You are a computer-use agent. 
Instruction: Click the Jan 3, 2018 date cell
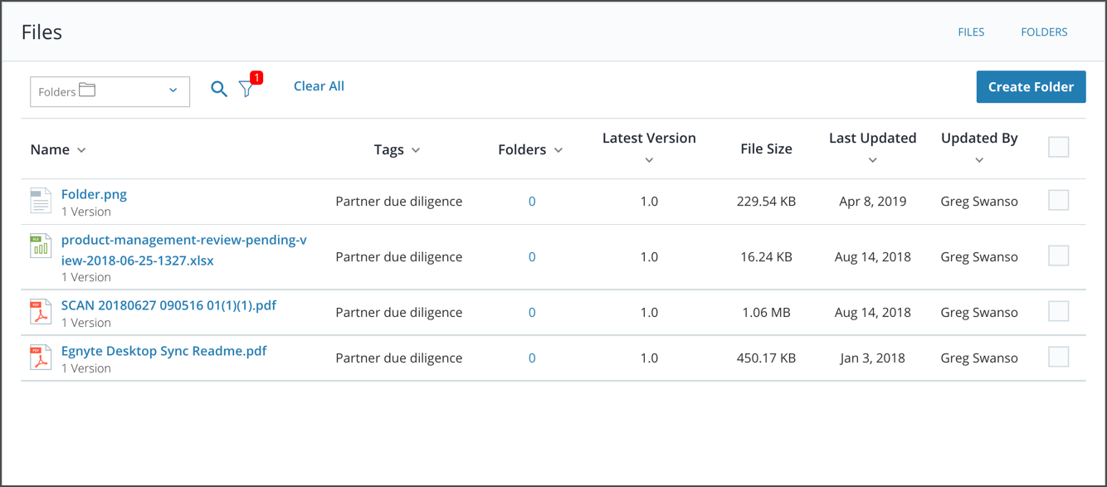click(872, 358)
